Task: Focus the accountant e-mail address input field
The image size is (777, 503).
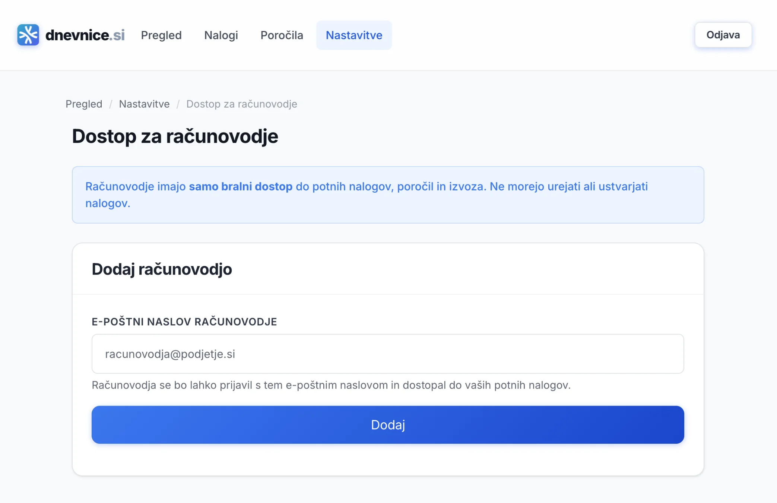Action: (387, 354)
